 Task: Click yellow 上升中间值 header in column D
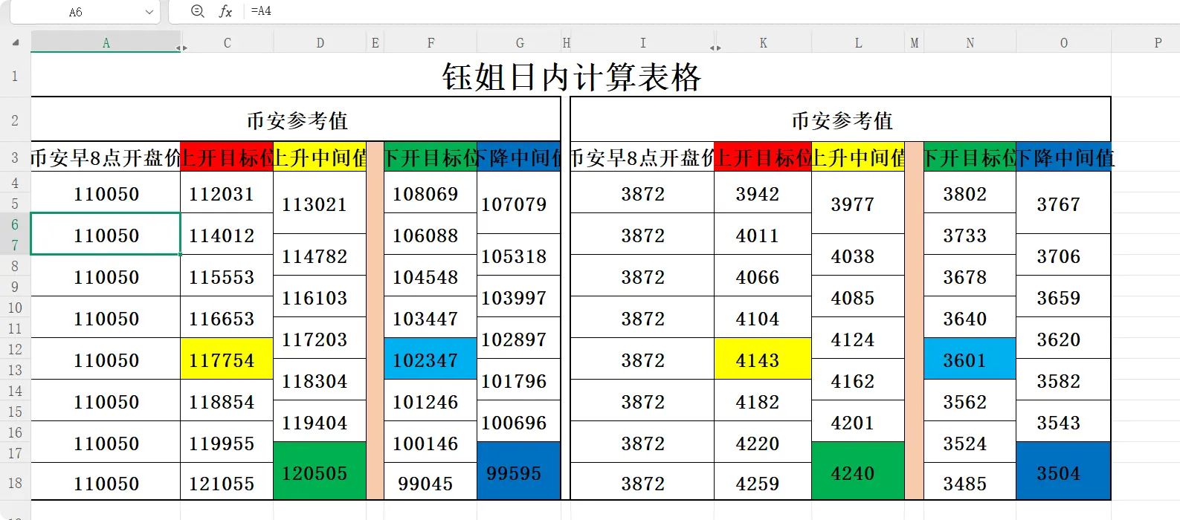pos(320,157)
